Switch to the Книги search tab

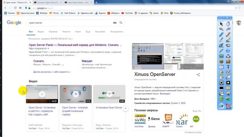pos(78,32)
